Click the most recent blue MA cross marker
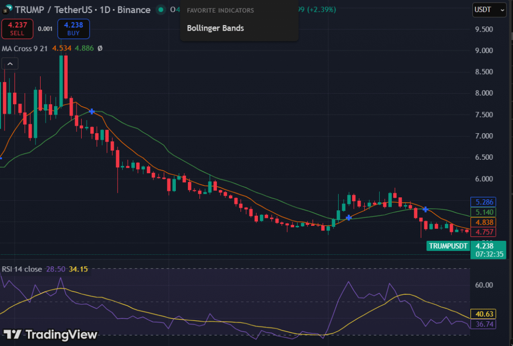 point(425,209)
